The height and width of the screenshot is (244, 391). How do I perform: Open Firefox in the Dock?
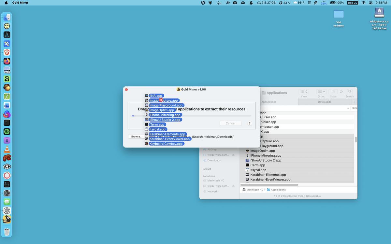(x=7, y=61)
